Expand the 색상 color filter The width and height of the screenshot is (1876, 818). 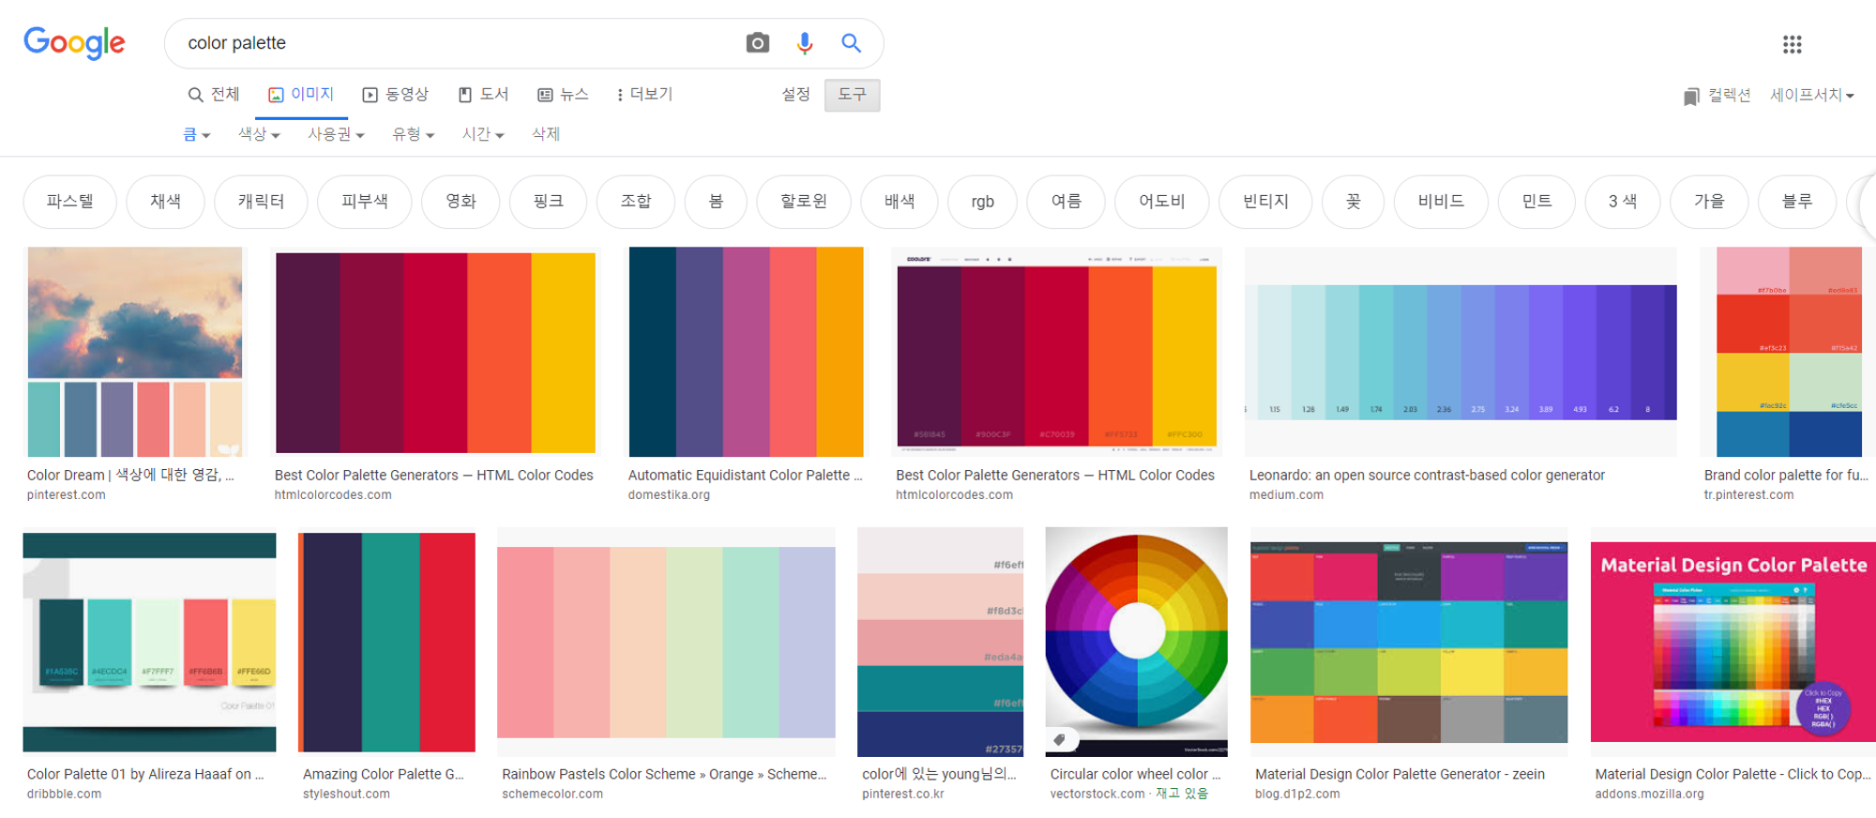coord(259,134)
